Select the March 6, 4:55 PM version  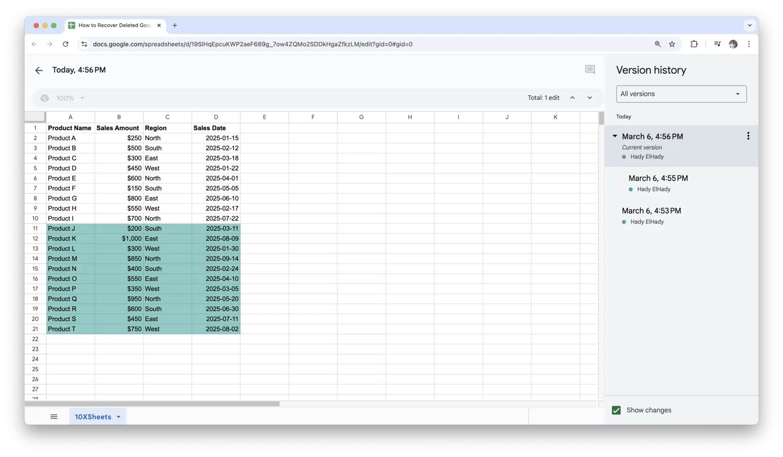(658, 178)
